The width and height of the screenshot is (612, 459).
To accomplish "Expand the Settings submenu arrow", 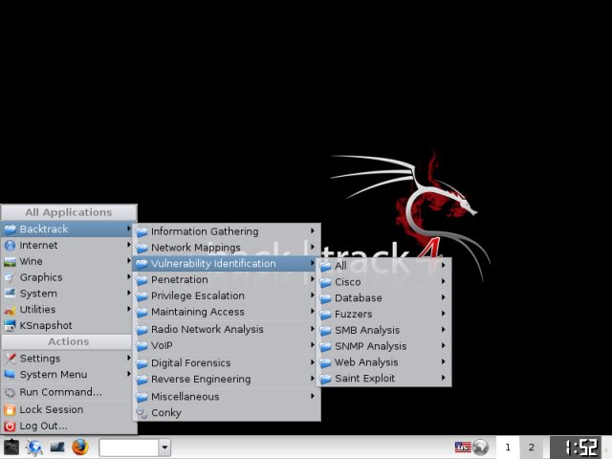I will (129, 358).
